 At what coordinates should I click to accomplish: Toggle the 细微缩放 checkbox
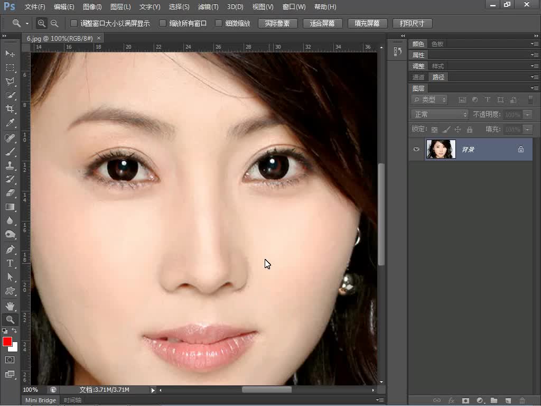(219, 23)
